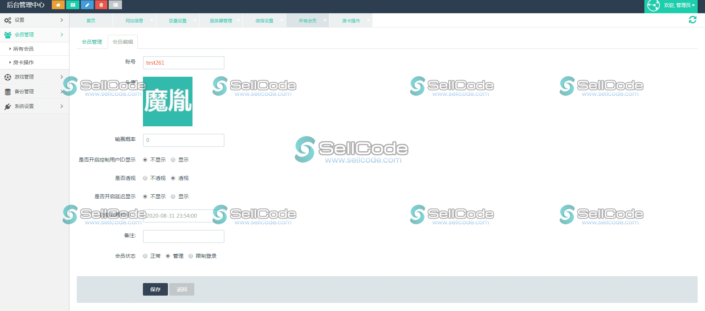Set 会员状态 to 限制登录
This screenshot has height=311, width=705.
pyautogui.click(x=191, y=256)
